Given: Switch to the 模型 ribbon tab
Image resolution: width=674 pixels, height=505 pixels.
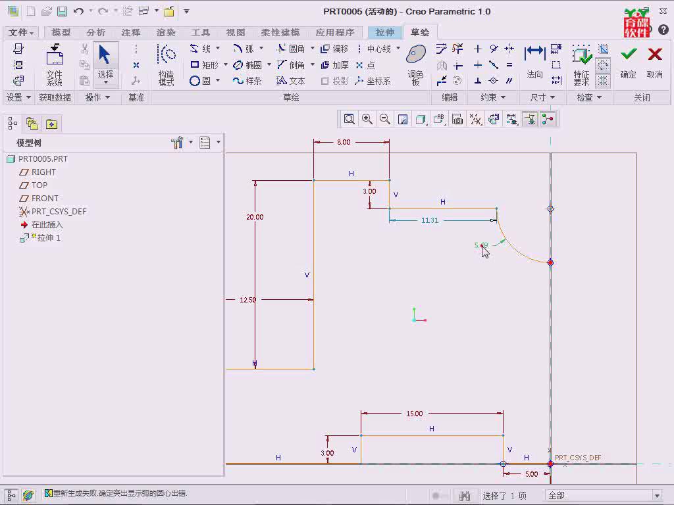Looking at the screenshot, I should click(x=61, y=32).
